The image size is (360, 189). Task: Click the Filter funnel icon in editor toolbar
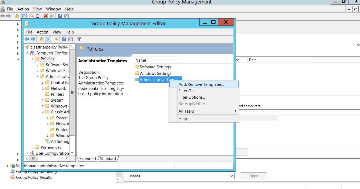(79, 39)
